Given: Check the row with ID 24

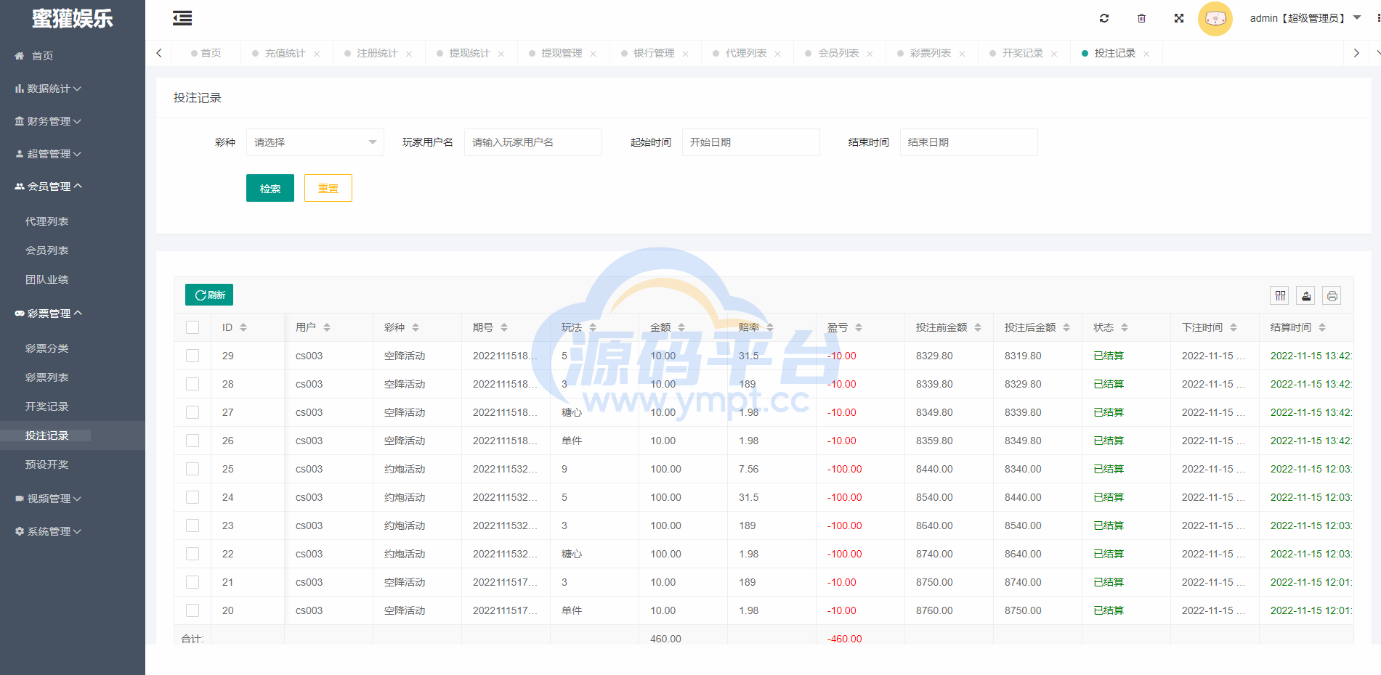Looking at the screenshot, I should point(193,497).
